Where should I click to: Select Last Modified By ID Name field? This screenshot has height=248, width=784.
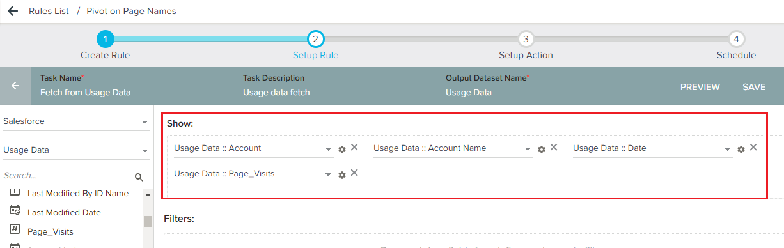78,193
